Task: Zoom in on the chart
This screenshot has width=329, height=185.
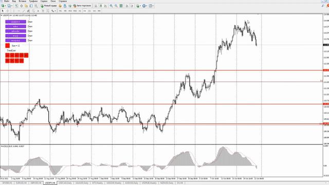Action: tap(111, 6)
